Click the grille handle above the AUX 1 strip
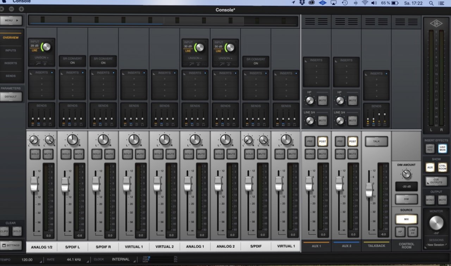Image resolution: width=451 pixels, height=266 pixels. [316, 21]
